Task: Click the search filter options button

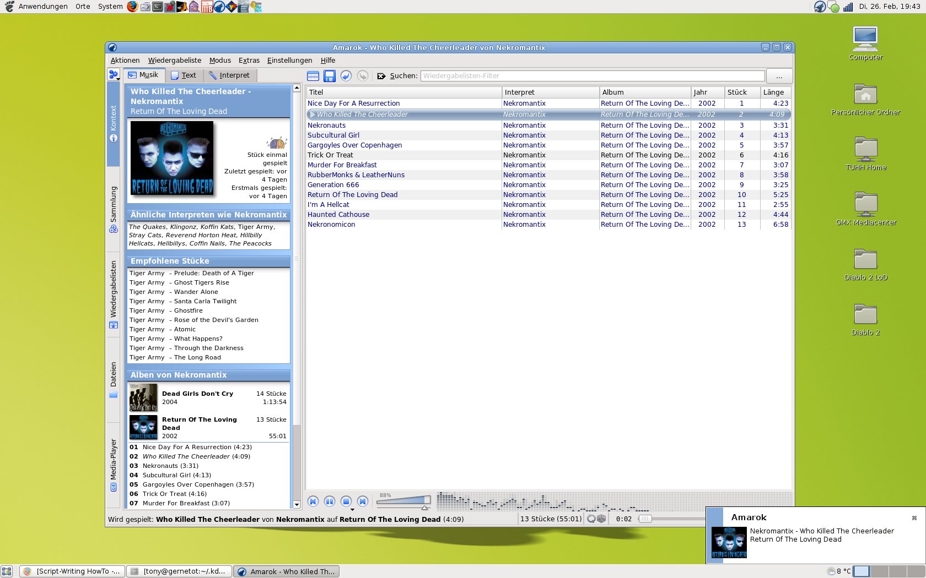Action: pos(779,76)
